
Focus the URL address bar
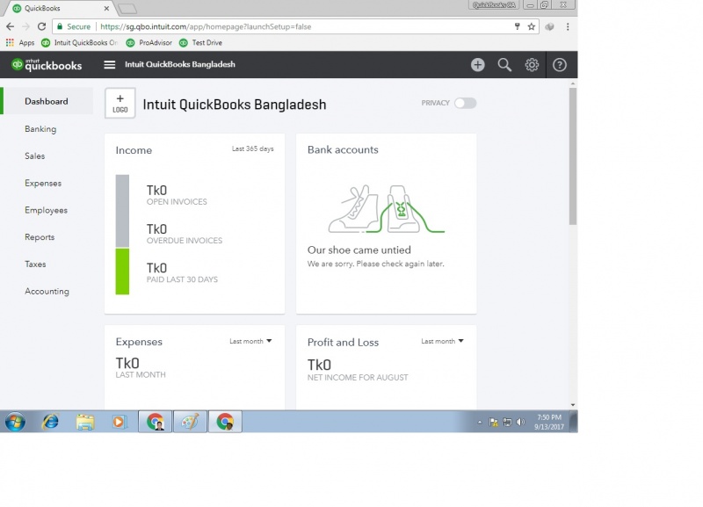click(x=296, y=26)
